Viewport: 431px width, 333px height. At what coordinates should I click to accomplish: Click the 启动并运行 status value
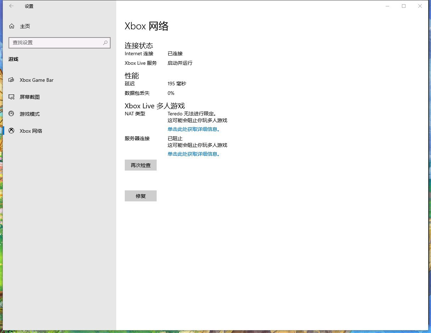(180, 63)
